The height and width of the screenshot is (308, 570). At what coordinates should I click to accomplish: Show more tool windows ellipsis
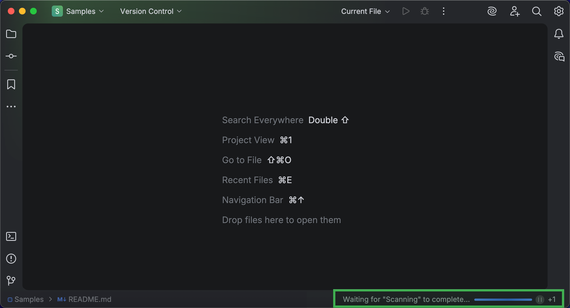tap(11, 107)
